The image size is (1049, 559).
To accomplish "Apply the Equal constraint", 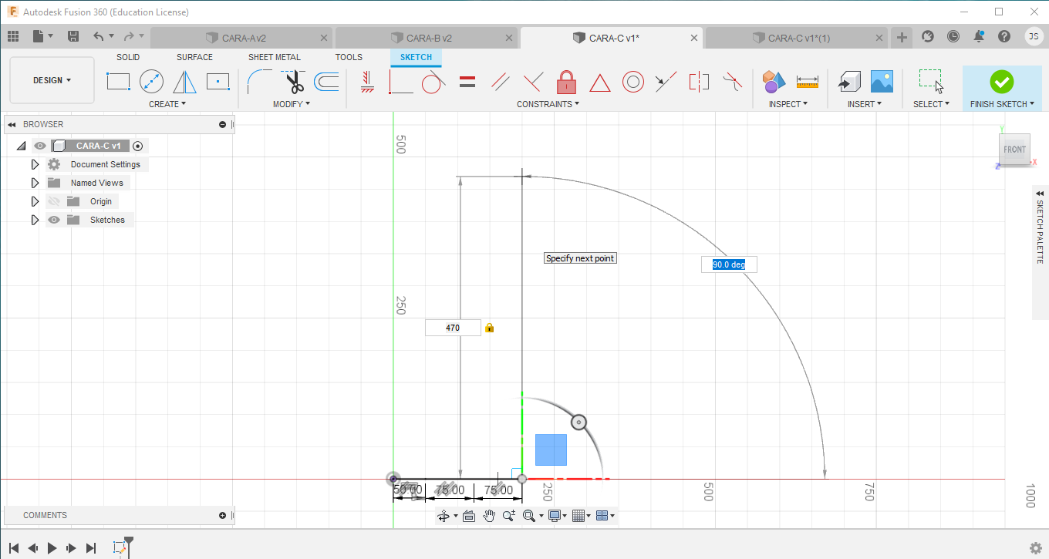I will coord(467,81).
